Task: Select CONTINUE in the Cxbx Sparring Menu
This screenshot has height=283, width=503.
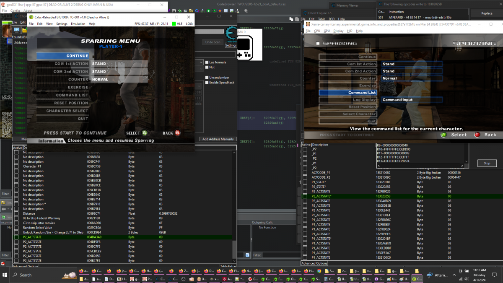Action: [x=62, y=56]
